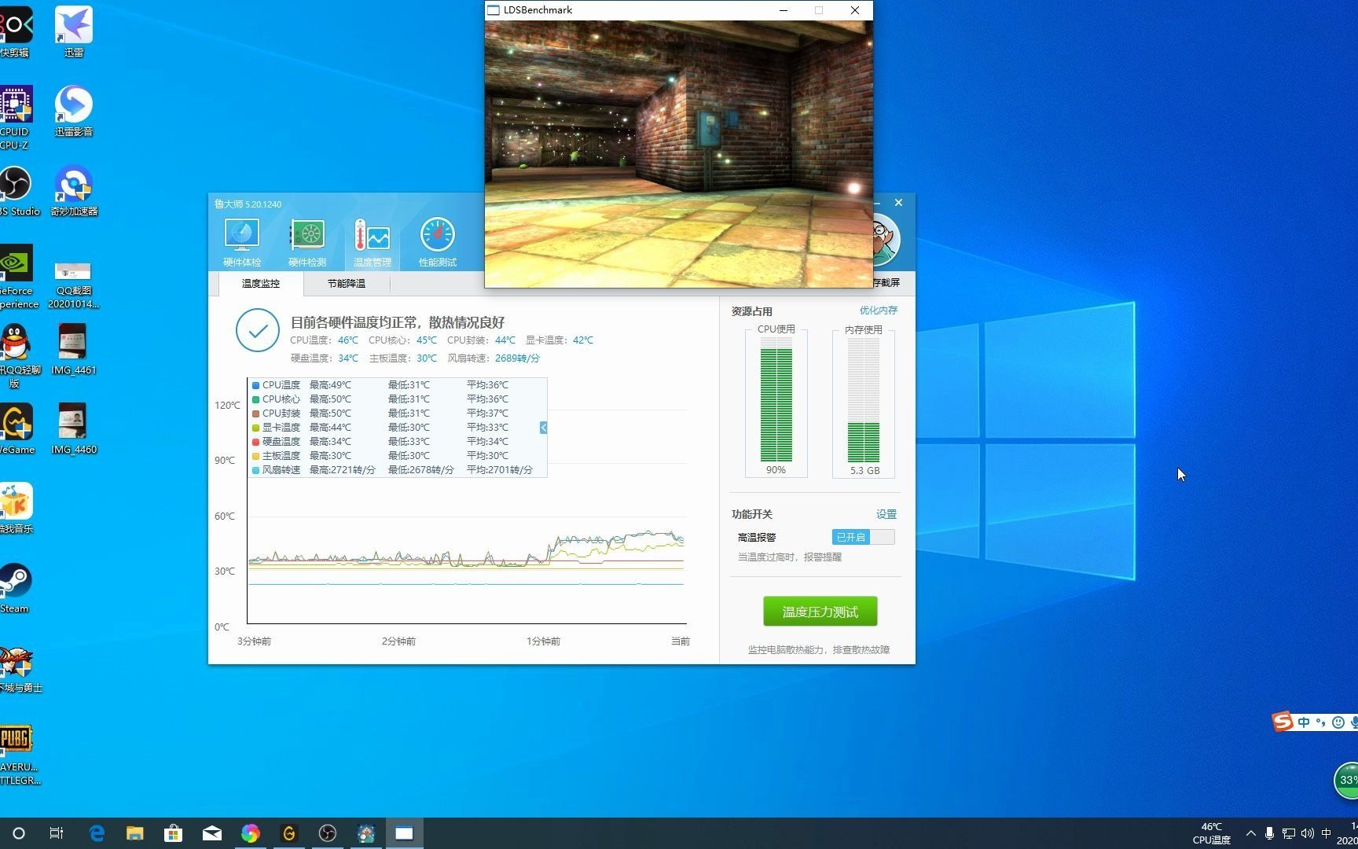Start the 温度压力测试 stress test
Screen dimensions: 1358x849
[819, 611]
